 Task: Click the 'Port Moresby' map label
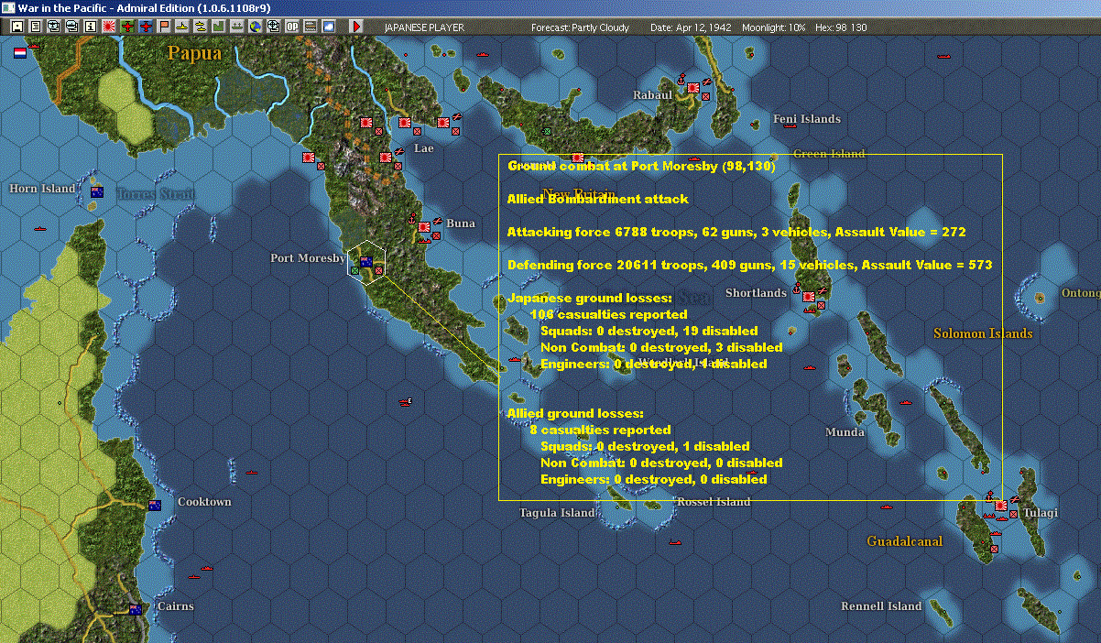pyautogui.click(x=307, y=258)
